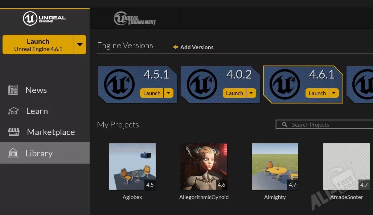Expand the dropdown arrow on the 4.6.1 card
The height and width of the screenshot is (215, 373).
[334, 93]
